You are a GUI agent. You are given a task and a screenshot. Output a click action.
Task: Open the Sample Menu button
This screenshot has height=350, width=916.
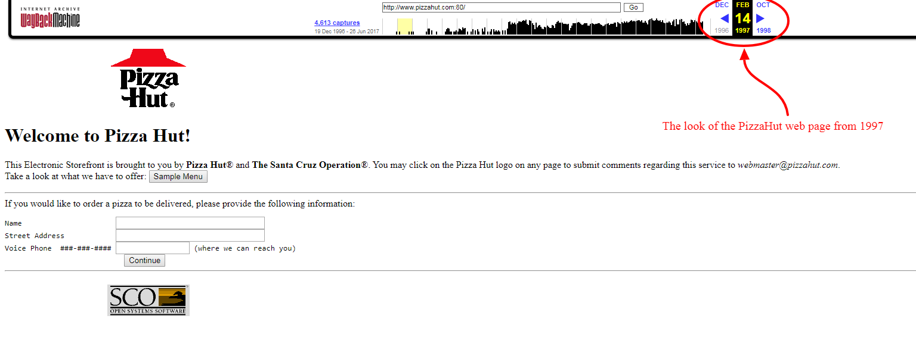(x=178, y=177)
